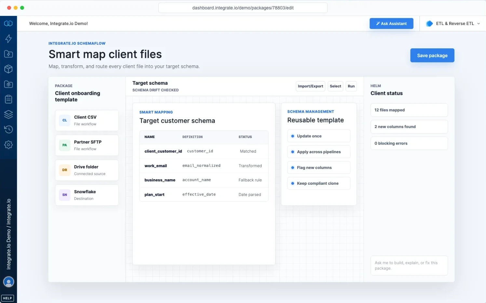Image resolution: width=486 pixels, height=303 pixels.
Task: Select Flag new columns option
Action: [319, 168]
